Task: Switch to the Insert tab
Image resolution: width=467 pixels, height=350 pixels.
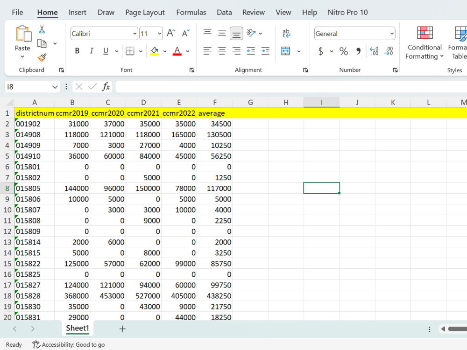Action: 78,13
